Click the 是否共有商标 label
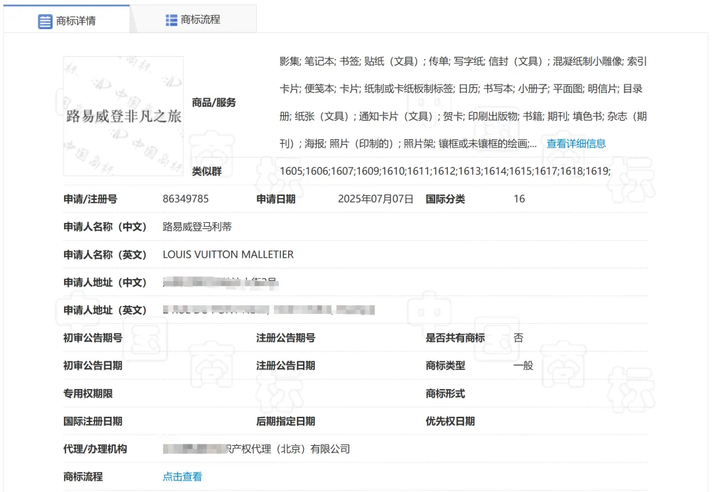 (x=455, y=338)
